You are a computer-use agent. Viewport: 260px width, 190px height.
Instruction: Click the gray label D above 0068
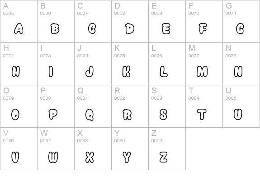117,6
